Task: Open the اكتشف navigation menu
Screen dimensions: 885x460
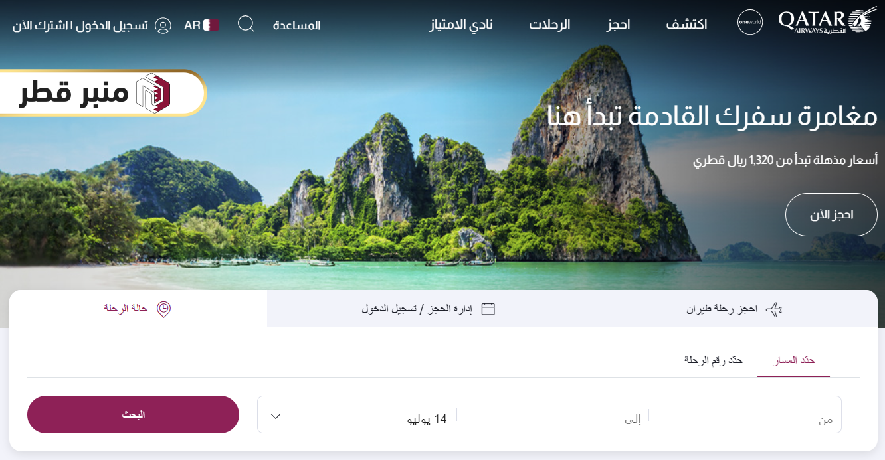Action: pyautogui.click(x=687, y=25)
